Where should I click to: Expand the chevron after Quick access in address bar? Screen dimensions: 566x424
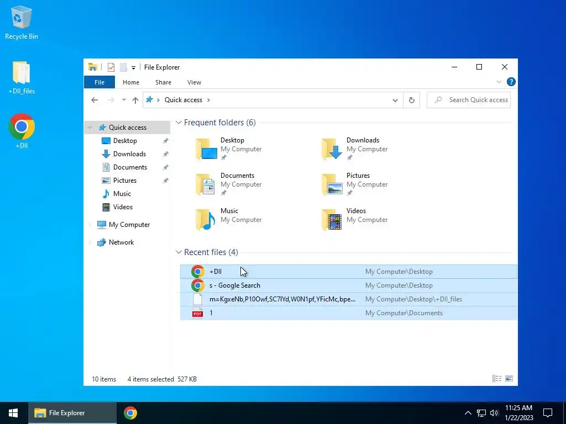point(208,100)
